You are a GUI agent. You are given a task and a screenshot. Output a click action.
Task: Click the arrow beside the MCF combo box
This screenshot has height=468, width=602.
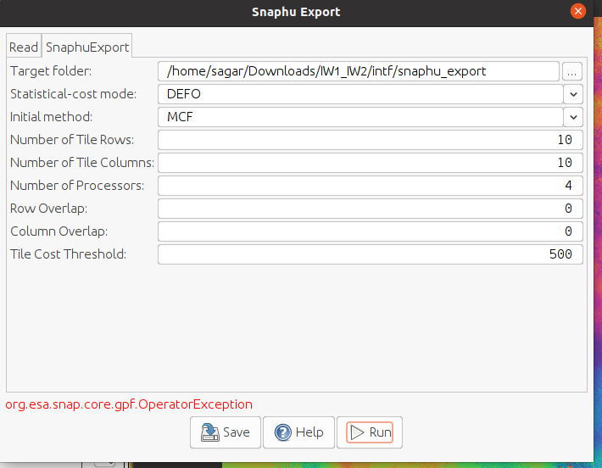(x=574, y=117)
